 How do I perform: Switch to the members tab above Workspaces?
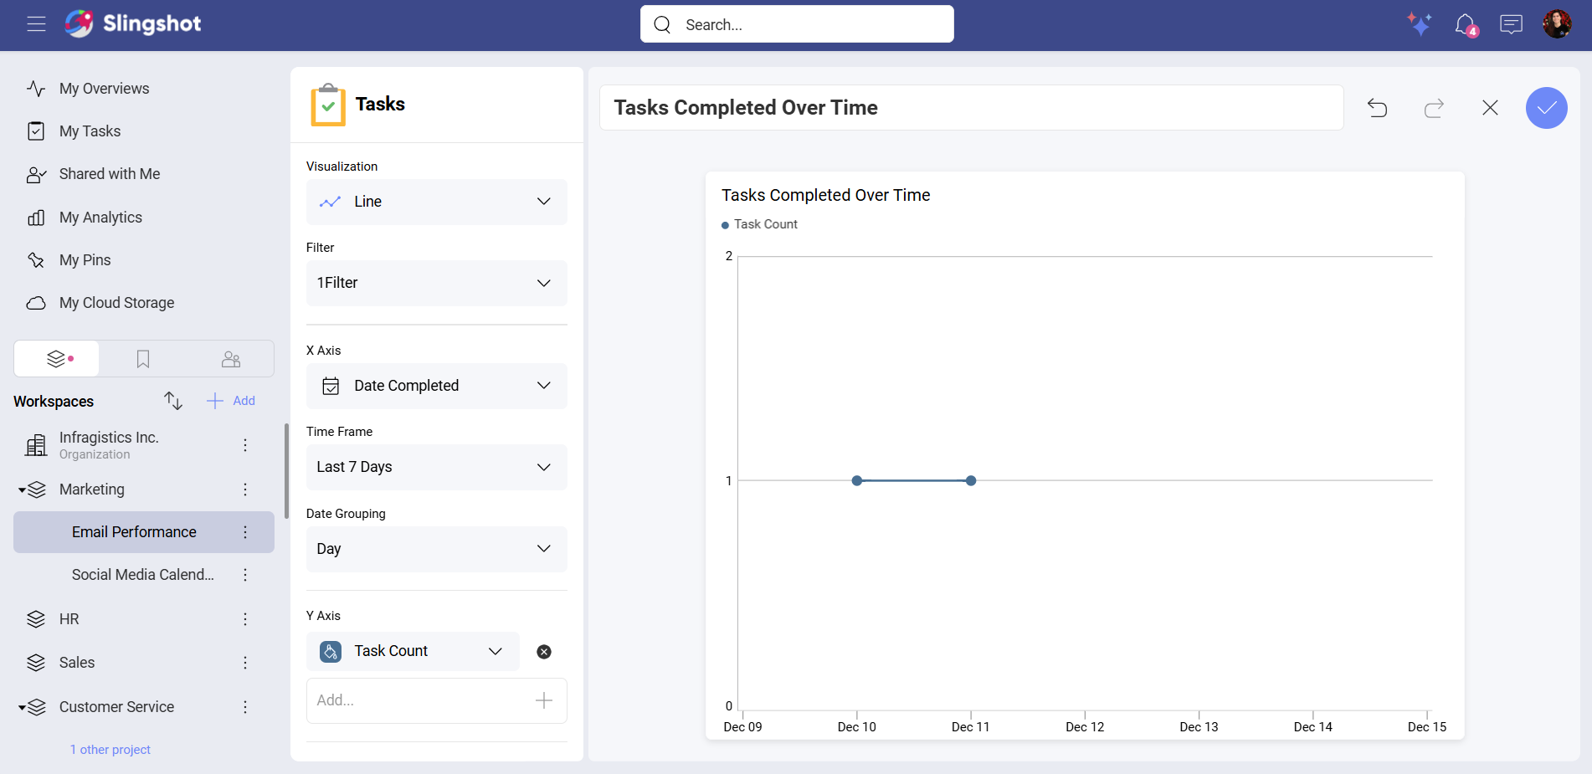pyautogui.click(x=231, y=358)
